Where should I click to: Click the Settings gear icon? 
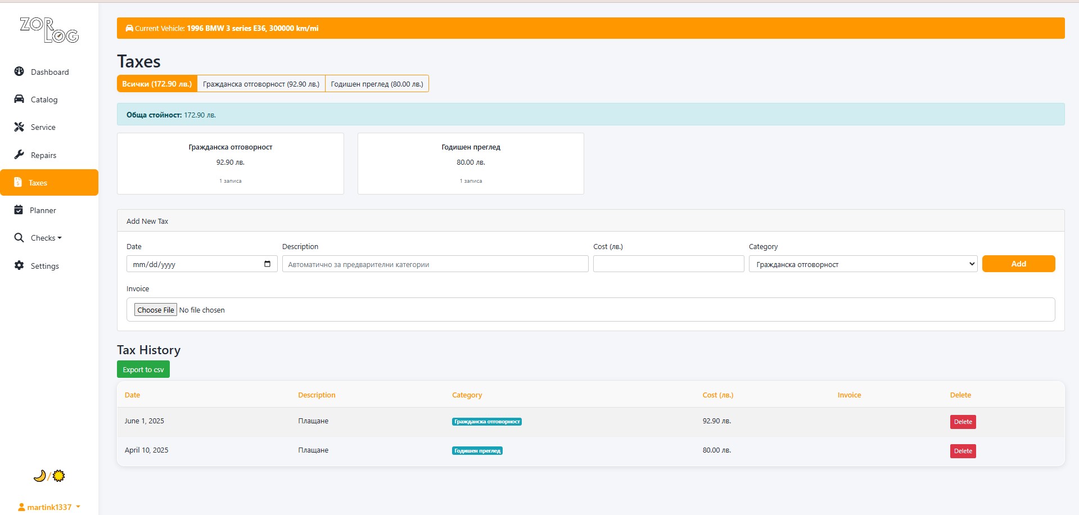pos(19,265)
